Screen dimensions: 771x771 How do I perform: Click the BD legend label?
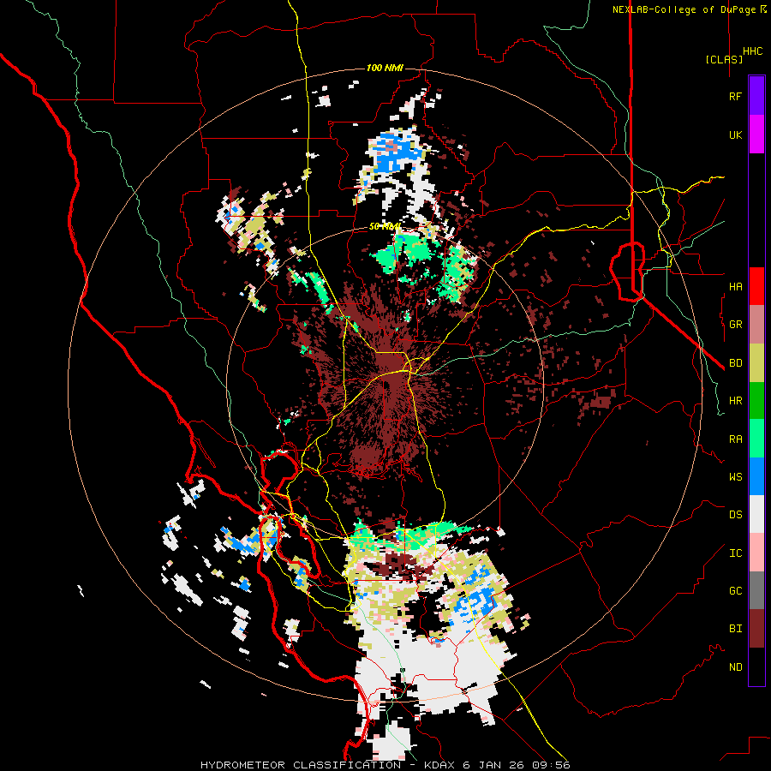(x=735, y=363)
